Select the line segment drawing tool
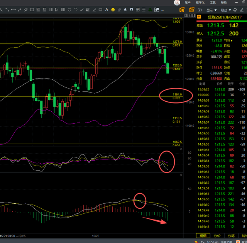This screenshot has height=243, width=247. pyautogui.click(x=7, y=10)
